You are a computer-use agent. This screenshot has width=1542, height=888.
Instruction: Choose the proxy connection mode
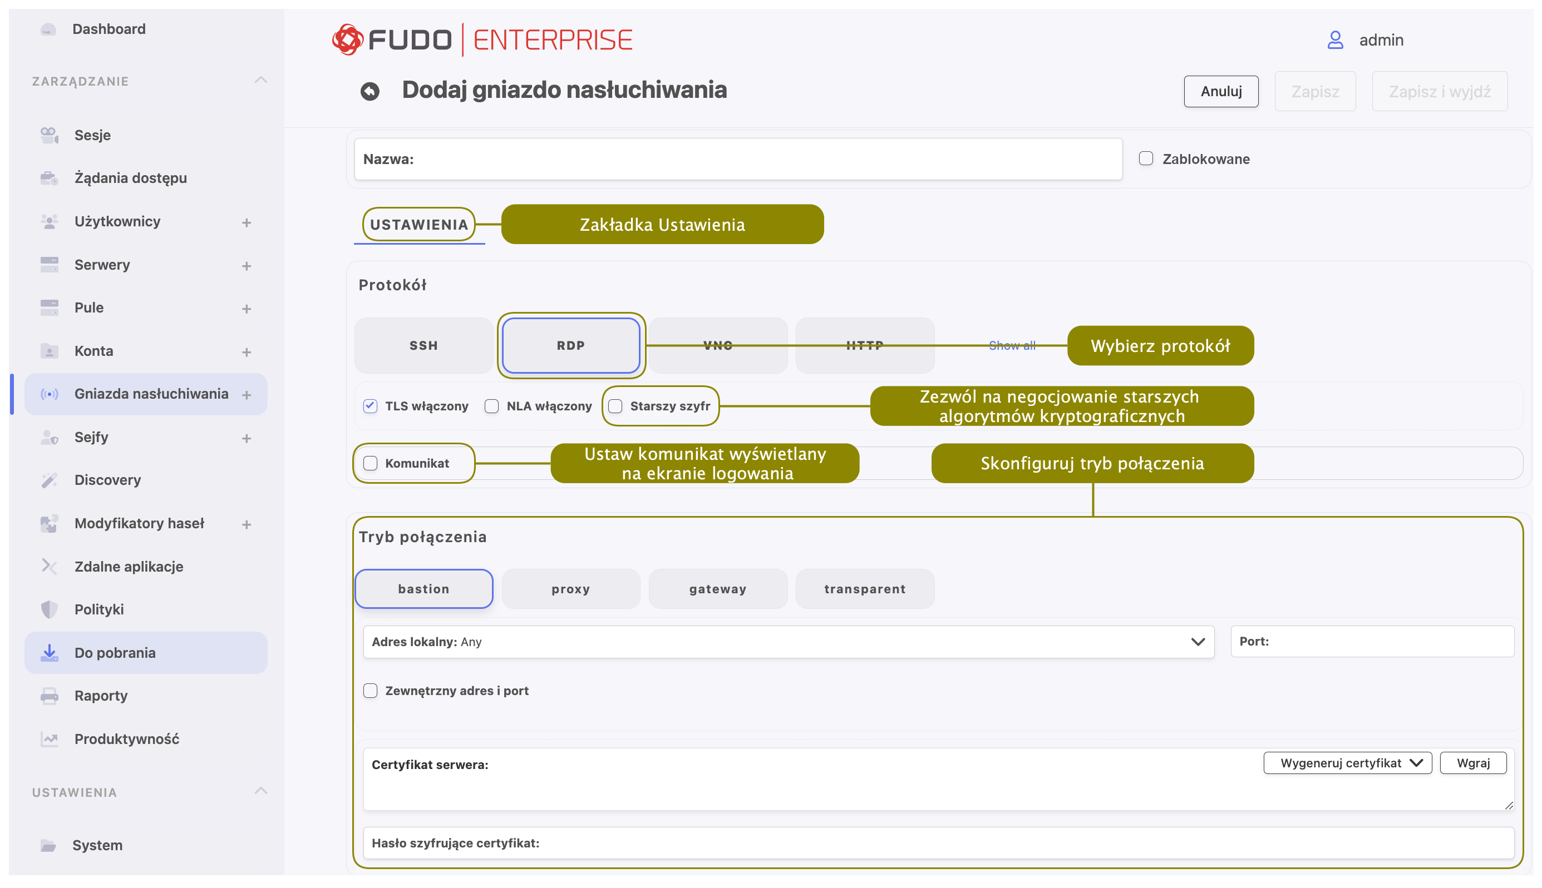click(x=570, y=588)
